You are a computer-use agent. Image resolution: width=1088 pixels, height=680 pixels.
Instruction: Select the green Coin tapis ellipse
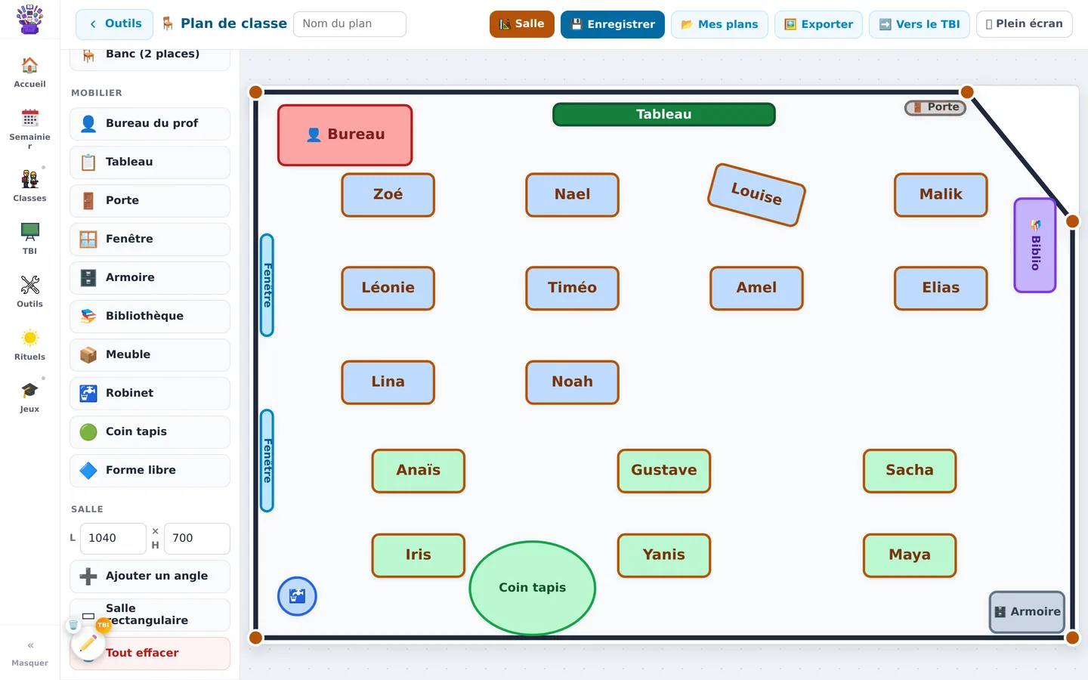[533, 588]
